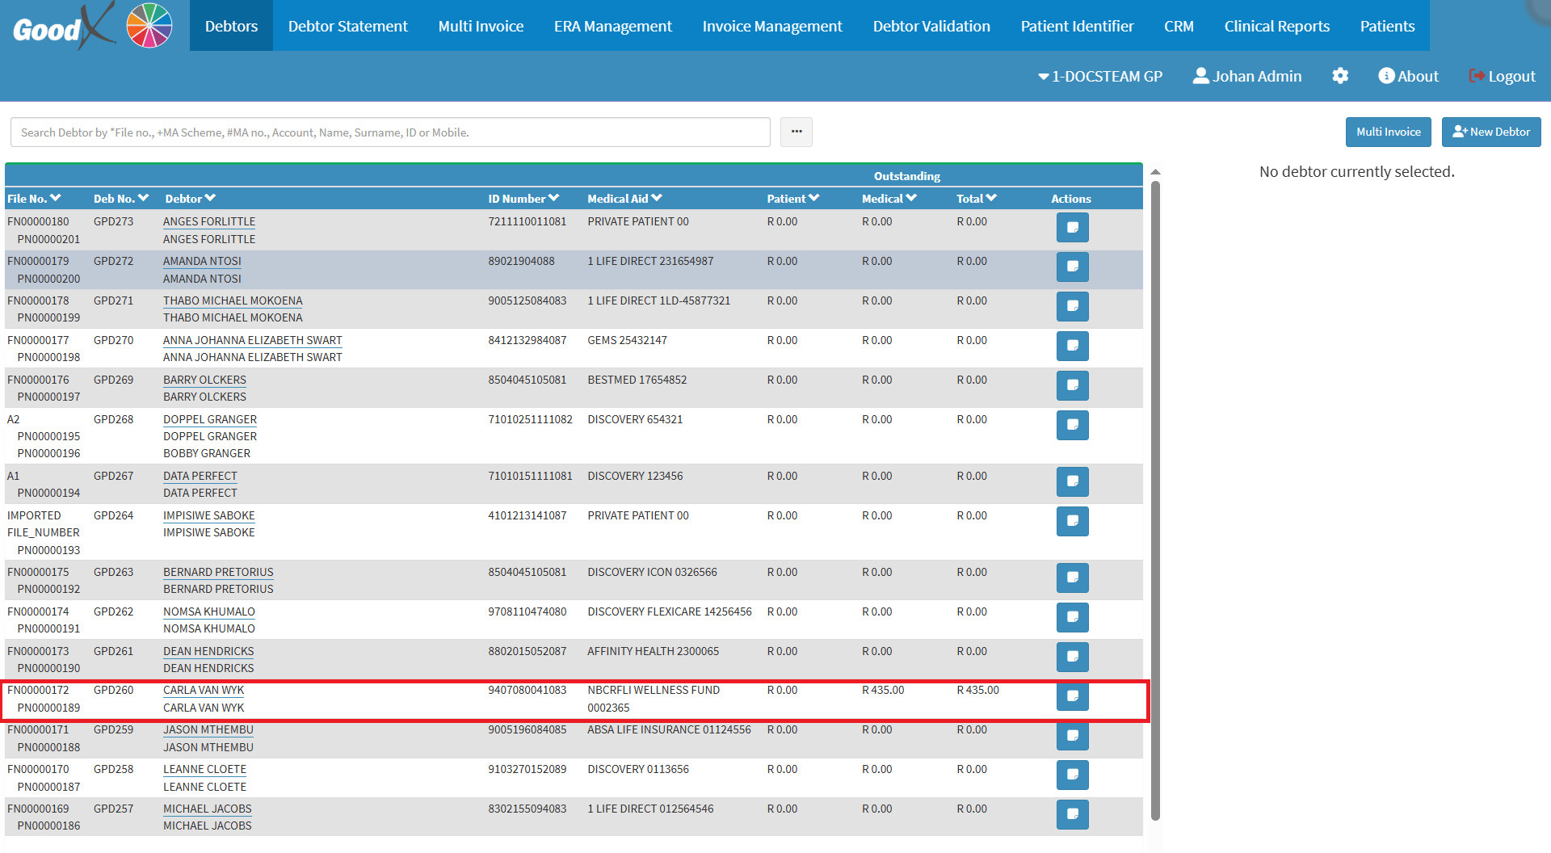This screenshot has height=853, width=1551.
Task: Click action icon for Anges Forlittle row
Action: pyautogui.click(x=1072, y=228)
